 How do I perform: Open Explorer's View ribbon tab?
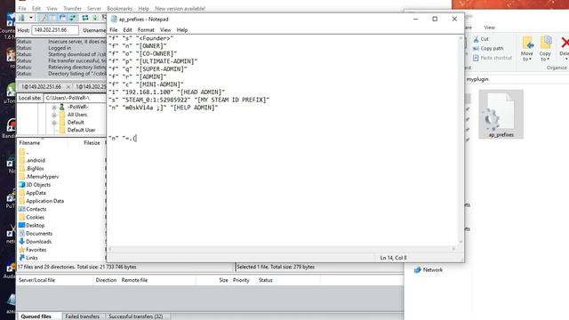point(489,28)
